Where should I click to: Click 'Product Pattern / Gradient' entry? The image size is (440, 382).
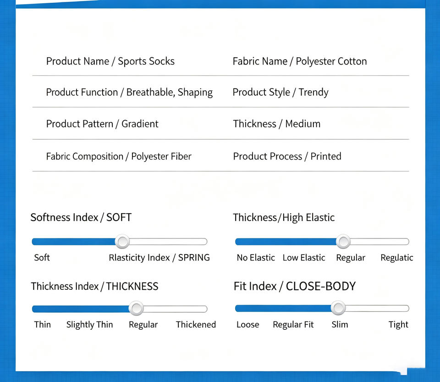click(x=102, y=124)
